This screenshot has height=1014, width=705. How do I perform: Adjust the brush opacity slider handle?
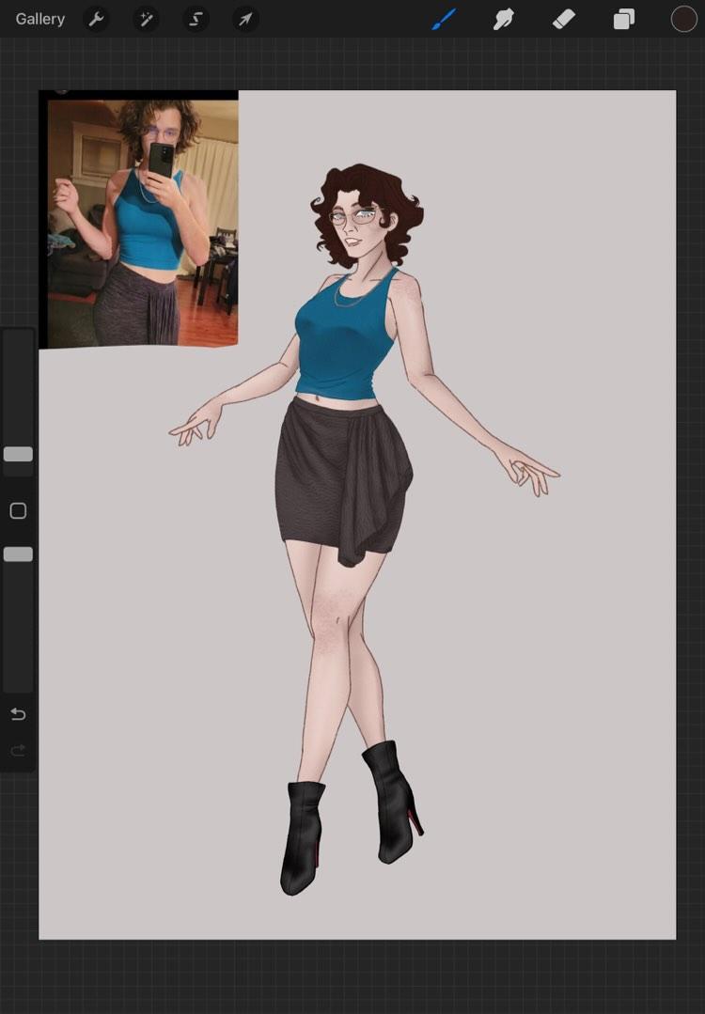coord(18,554)
